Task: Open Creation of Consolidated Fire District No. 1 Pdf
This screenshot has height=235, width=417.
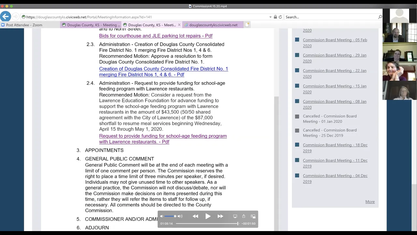Action: (x=164, y=71)
